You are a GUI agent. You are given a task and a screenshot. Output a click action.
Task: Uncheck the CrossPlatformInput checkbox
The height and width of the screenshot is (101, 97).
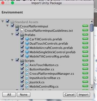click(x=12, y=26)
